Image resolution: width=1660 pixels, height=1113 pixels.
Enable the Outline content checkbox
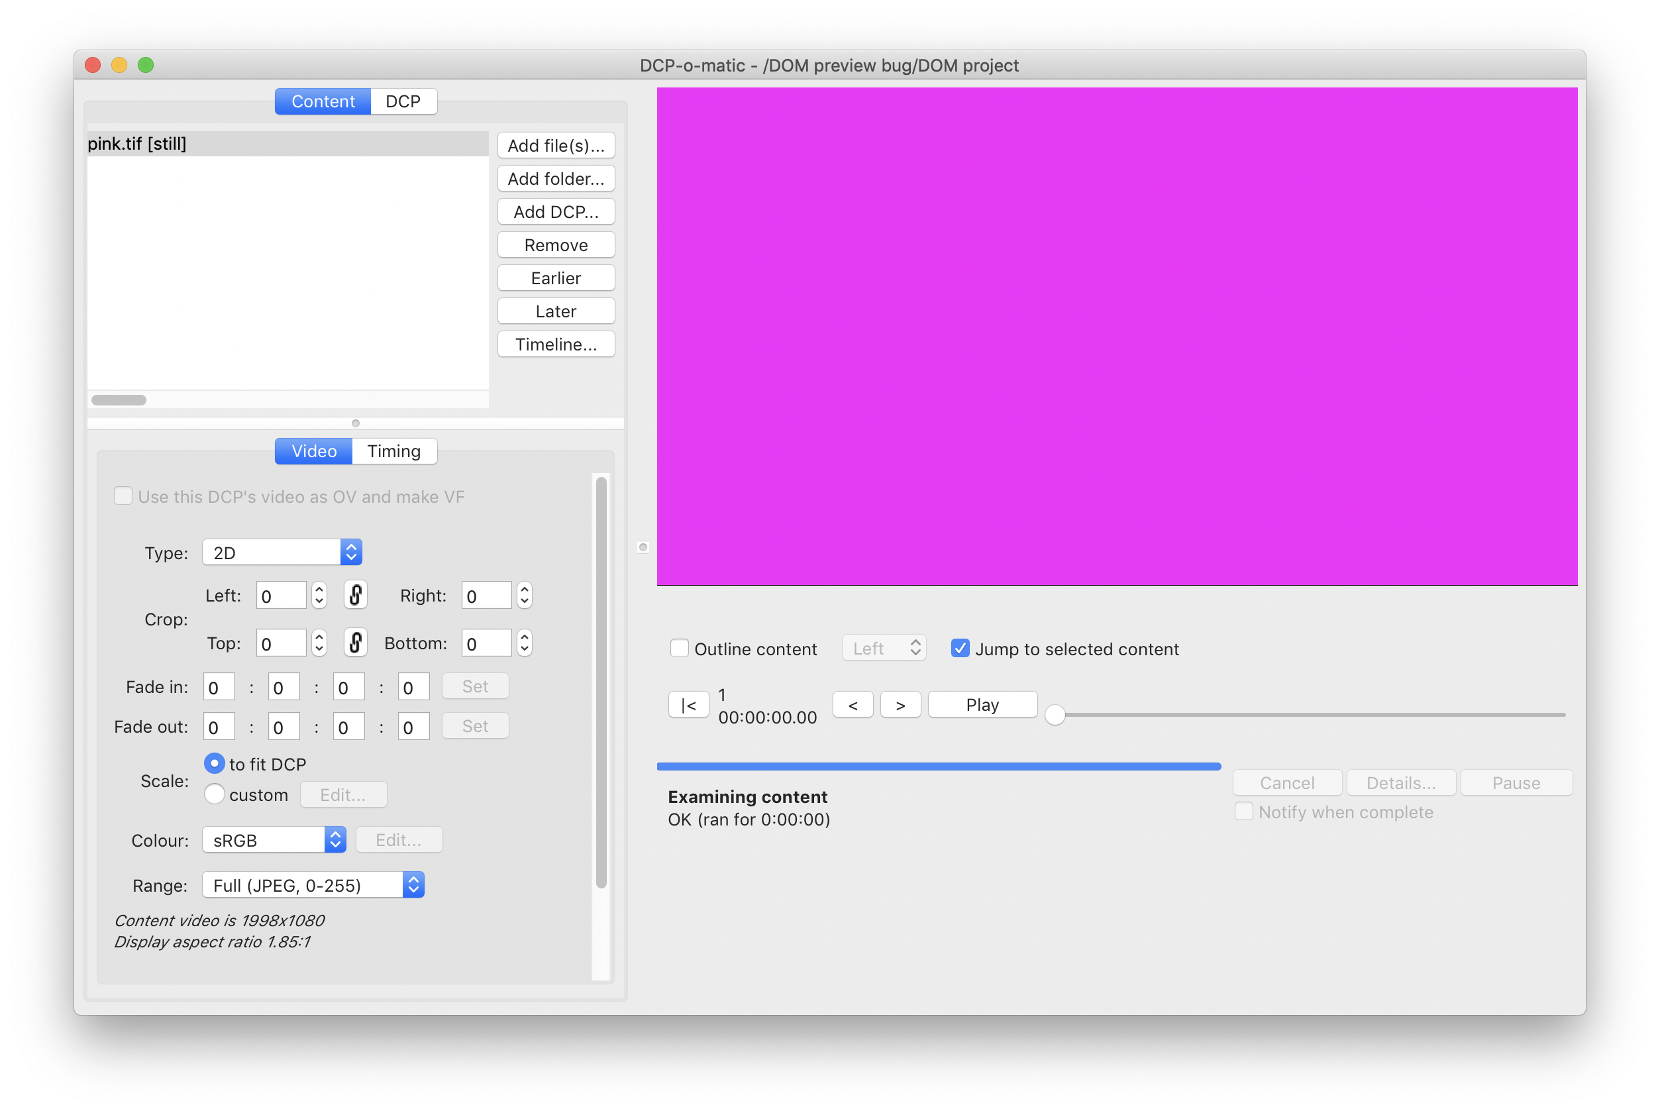click(x=679, y=648)
